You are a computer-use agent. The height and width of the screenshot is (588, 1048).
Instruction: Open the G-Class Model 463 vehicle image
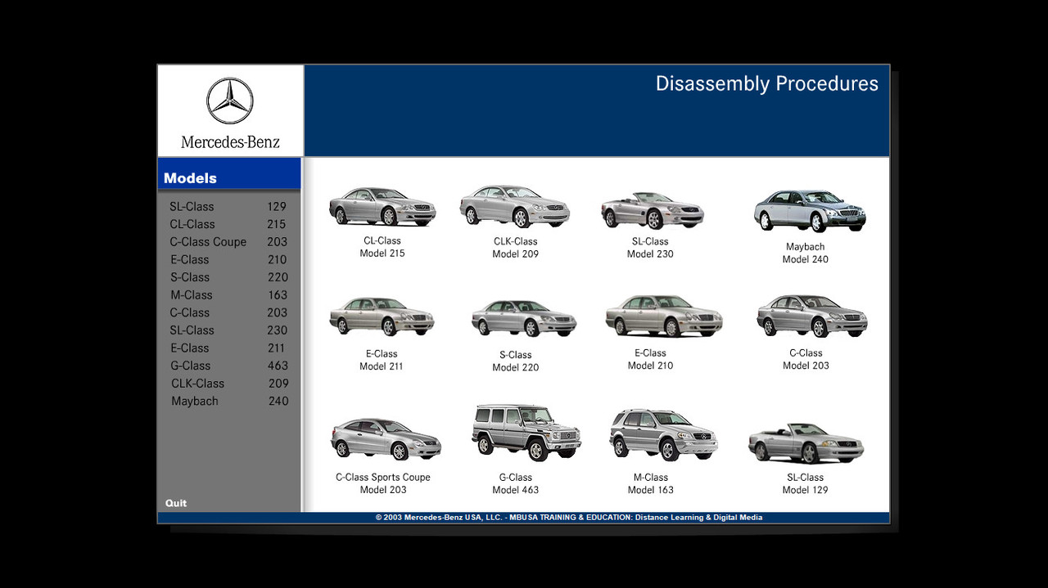point(526,432)
